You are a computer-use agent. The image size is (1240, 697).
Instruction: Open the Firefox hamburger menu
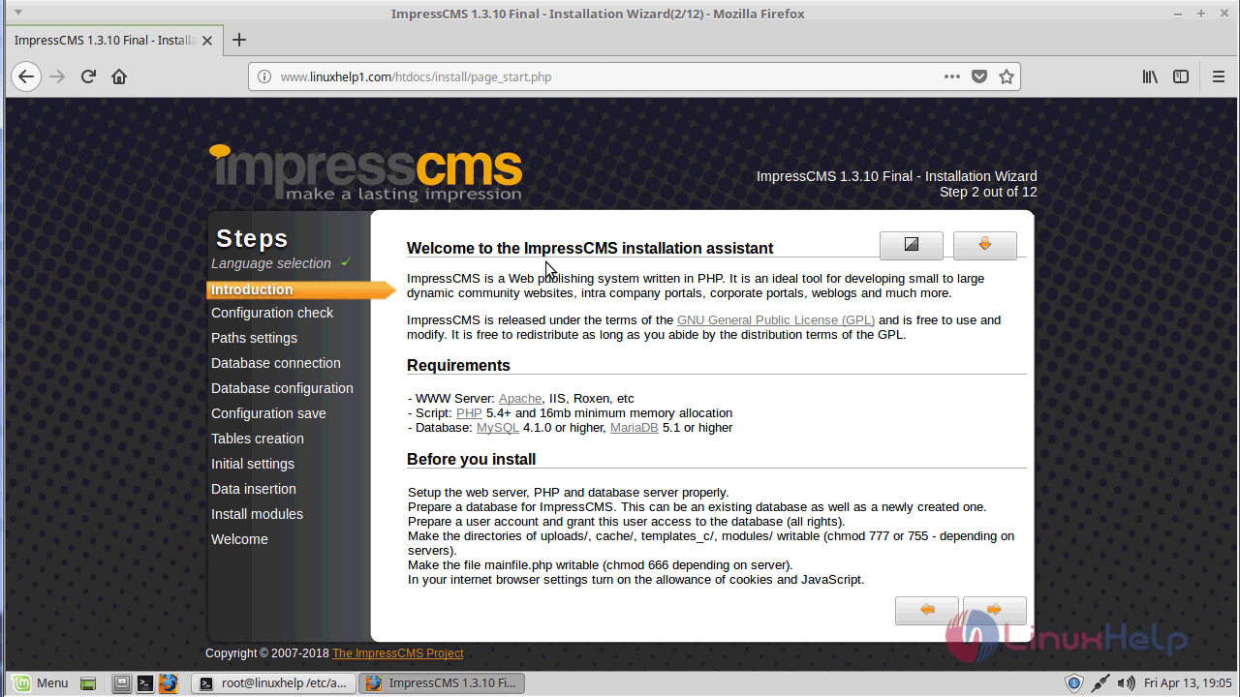click(1219, 76)
